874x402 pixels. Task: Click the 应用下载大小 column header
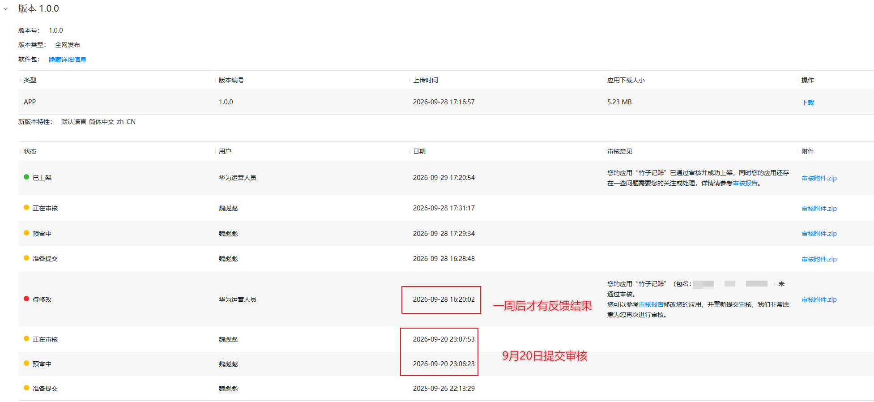(626, 80)
